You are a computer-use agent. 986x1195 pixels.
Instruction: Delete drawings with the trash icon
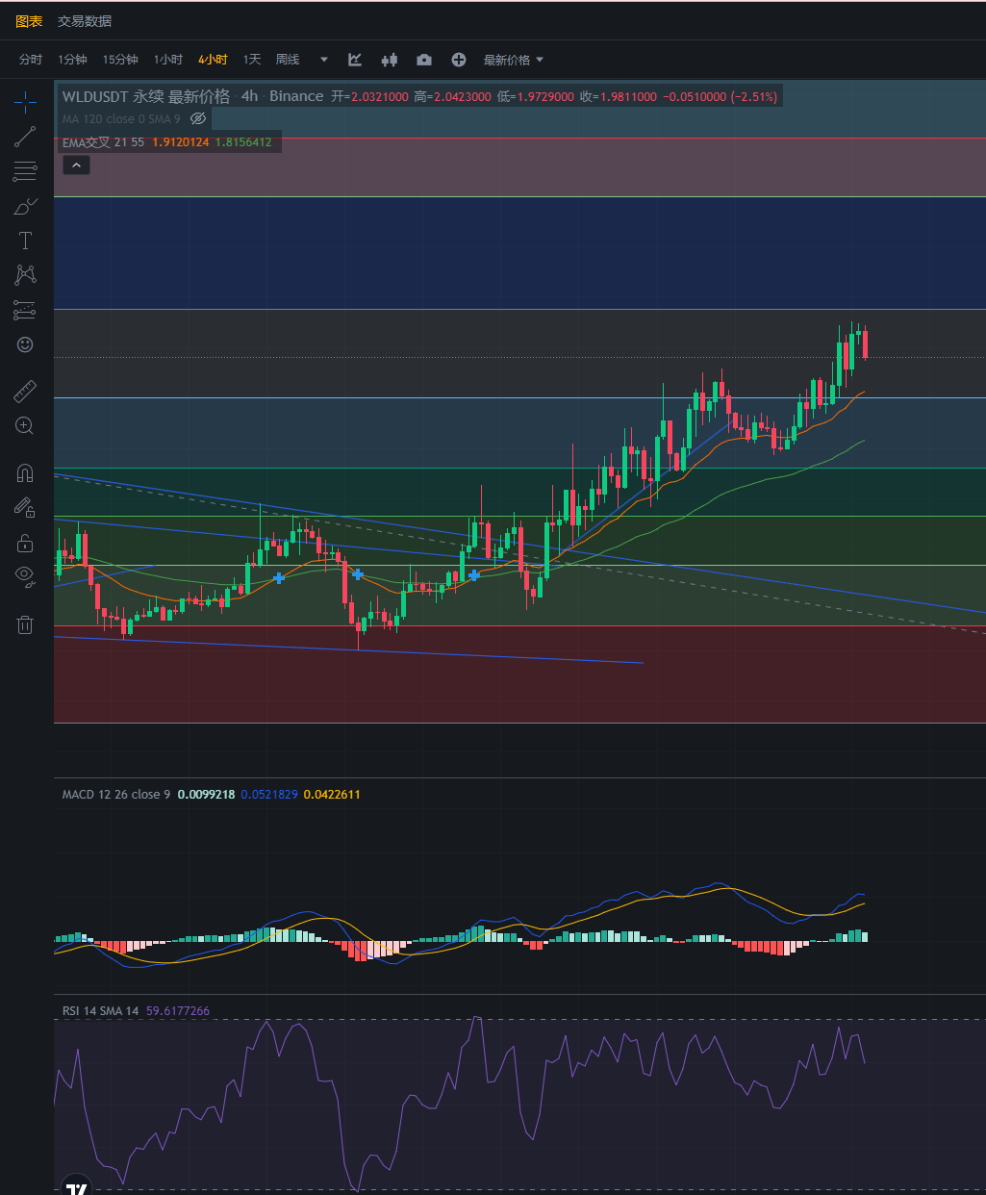point(25,625)
